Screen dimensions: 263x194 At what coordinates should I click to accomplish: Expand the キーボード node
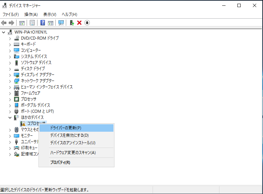[x=10, y=45]
